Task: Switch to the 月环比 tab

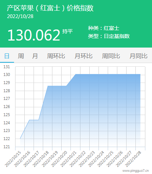Action: 83,56
